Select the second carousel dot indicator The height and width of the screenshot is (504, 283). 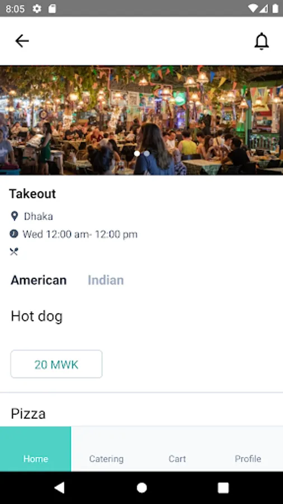[147, 153]
